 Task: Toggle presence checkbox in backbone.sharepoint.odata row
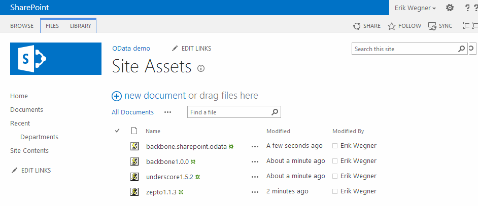point(335,146)
